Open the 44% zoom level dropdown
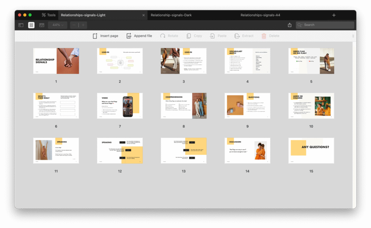This screenshot has width=371, height=228. pyautogui.click(x=58, y=25)
